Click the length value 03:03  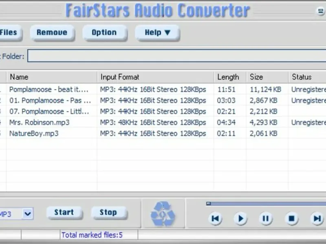(x=226, y=100)
